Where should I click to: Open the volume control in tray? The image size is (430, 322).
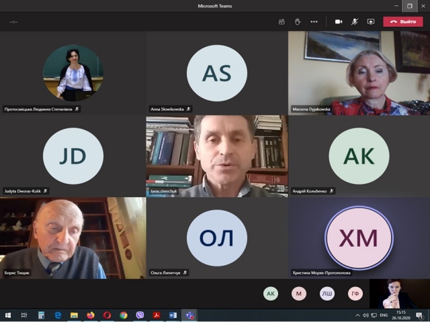click(x=365, y=315)
